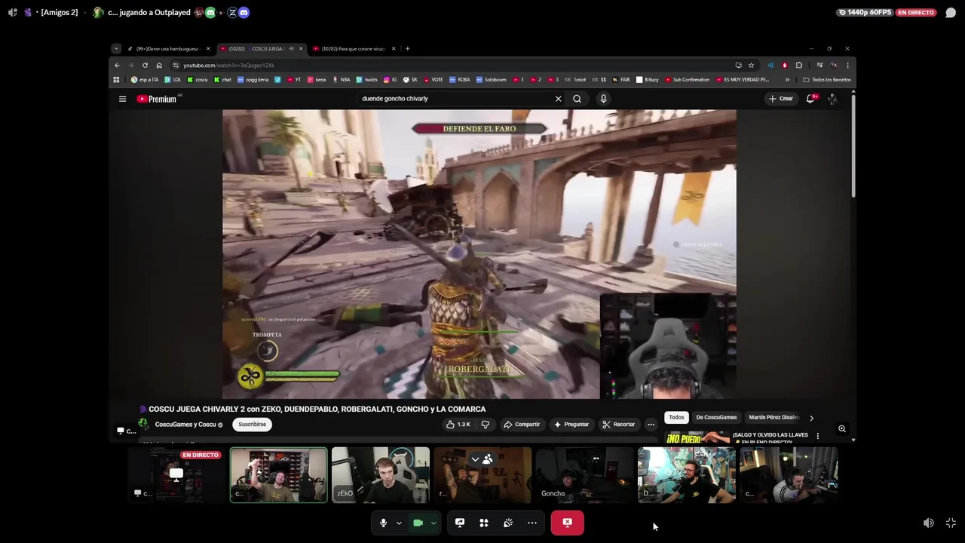Open the Soloboom bookmark

click(x=491, y=80)
